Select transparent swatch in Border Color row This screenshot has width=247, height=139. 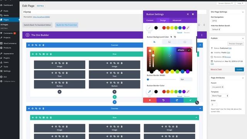point(188,92)
